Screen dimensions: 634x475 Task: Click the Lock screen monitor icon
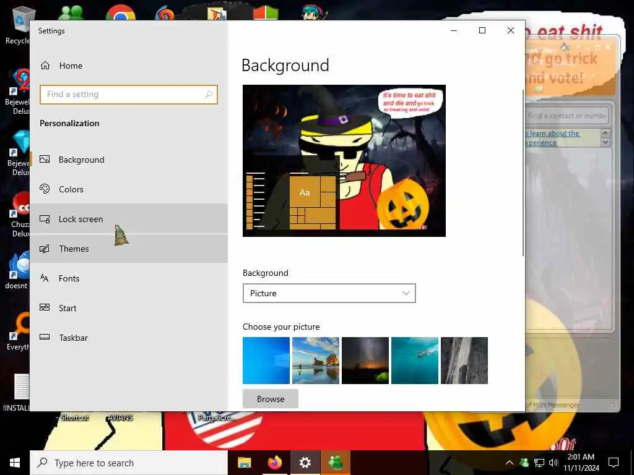(45, 219)
